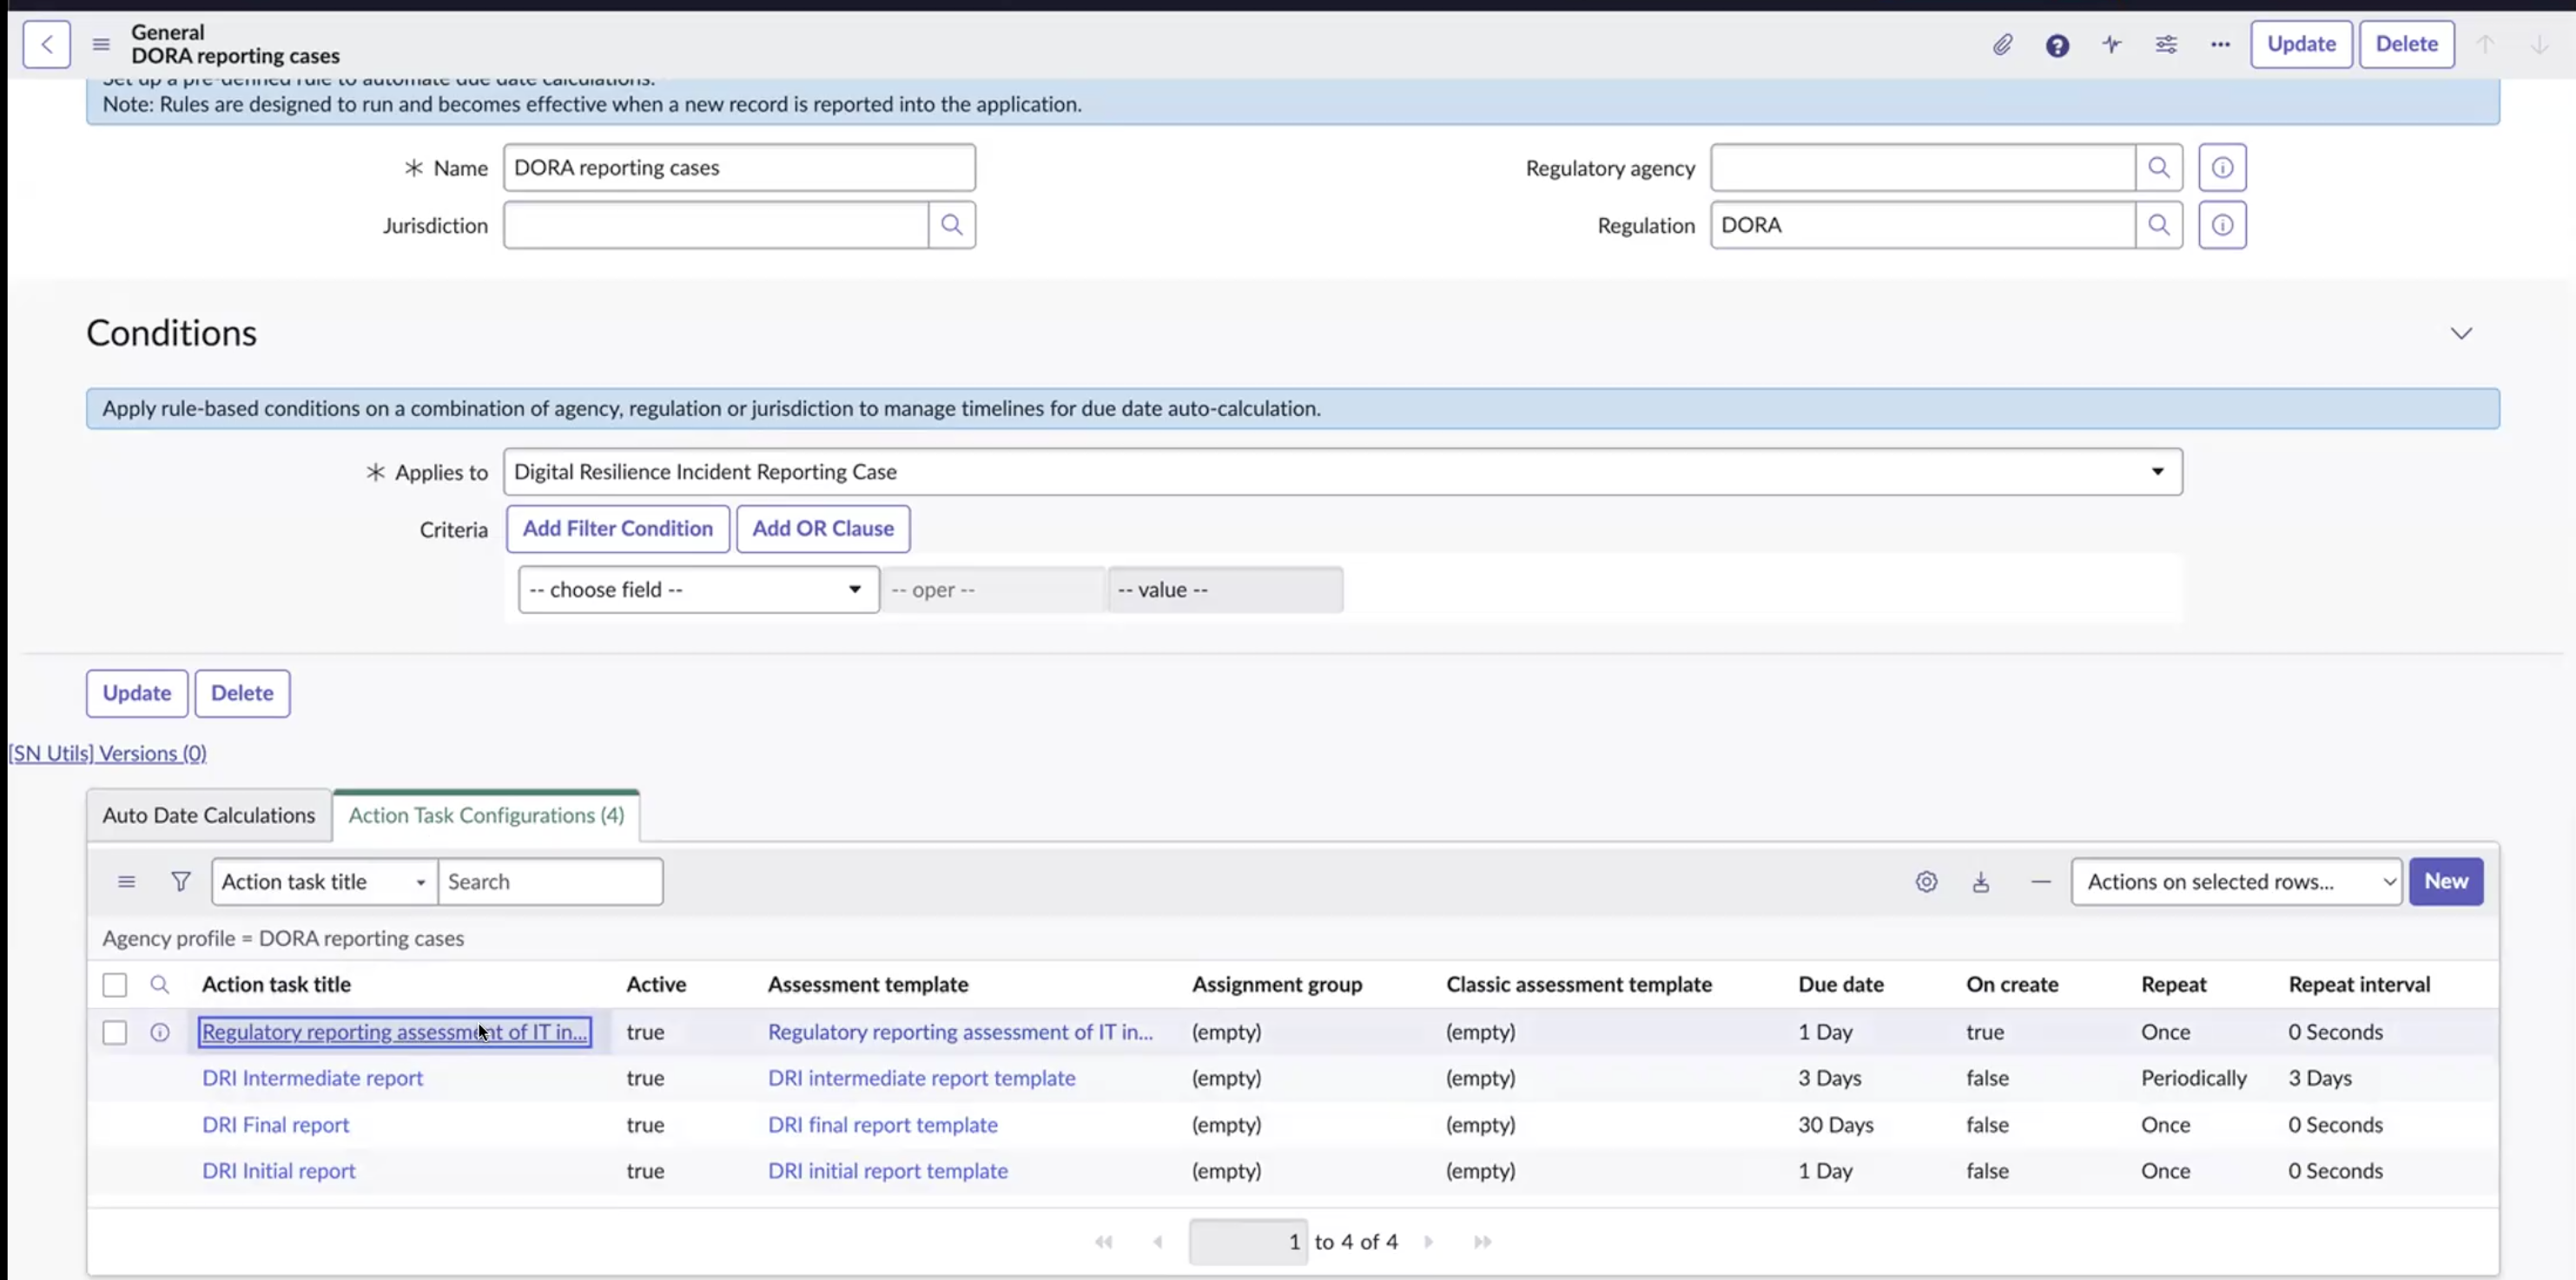The width and height of the screenshot is (2576, 1280).
Task: Sort by Due date column header
Action: 1840,984
